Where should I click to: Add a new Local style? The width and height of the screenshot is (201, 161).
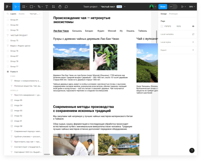point(193,42)
